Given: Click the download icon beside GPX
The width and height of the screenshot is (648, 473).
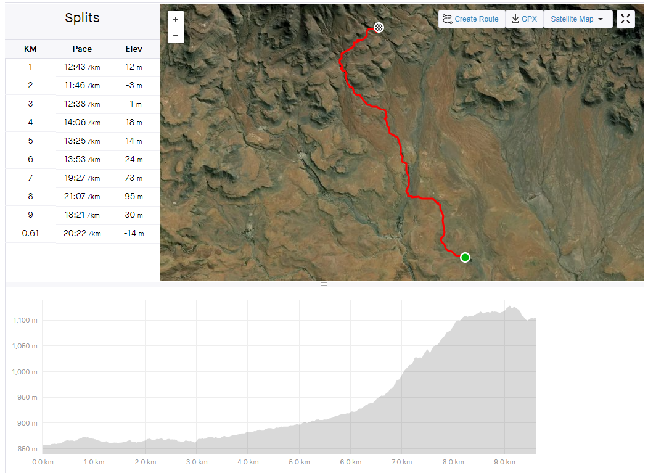Looking at the screenshot, I should tap(515, 19).
